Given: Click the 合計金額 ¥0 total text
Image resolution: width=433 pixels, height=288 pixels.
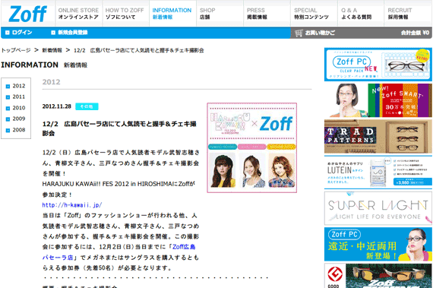Looking at the screenshot, I should click(415, 33).
